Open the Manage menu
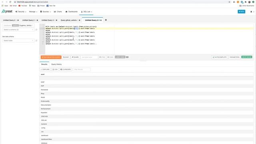The width and height of the screenshot is (256, 144). click(33, 12)
